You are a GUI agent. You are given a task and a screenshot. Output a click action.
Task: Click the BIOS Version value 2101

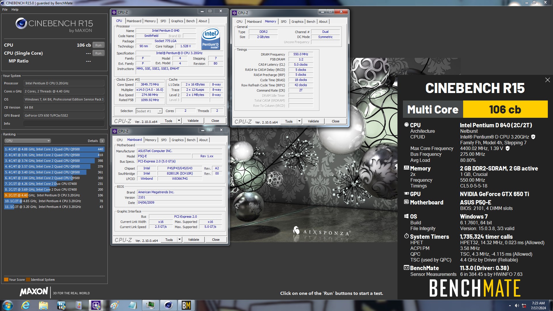click(180, 198)
